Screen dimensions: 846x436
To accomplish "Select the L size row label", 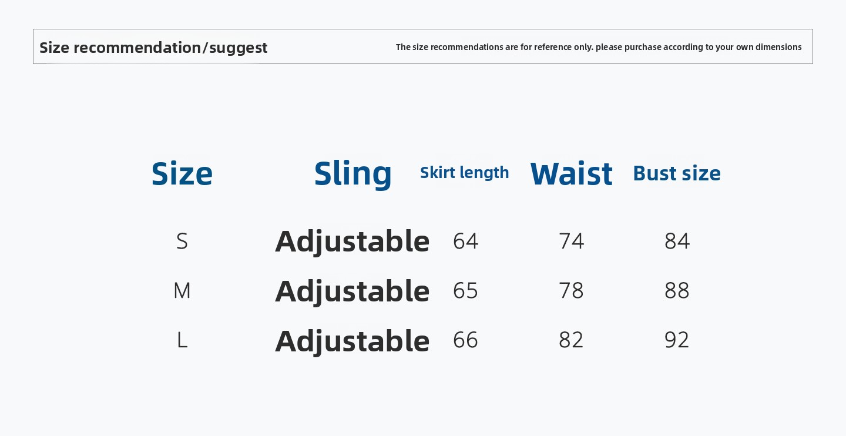I will [x=182, y=340].
